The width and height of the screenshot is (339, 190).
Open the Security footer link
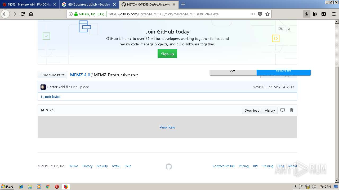(x=102, y=166)
